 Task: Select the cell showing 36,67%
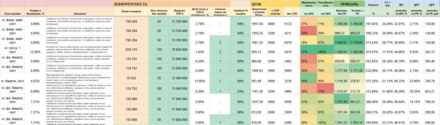pyautogui.click(x=401, y=31)
